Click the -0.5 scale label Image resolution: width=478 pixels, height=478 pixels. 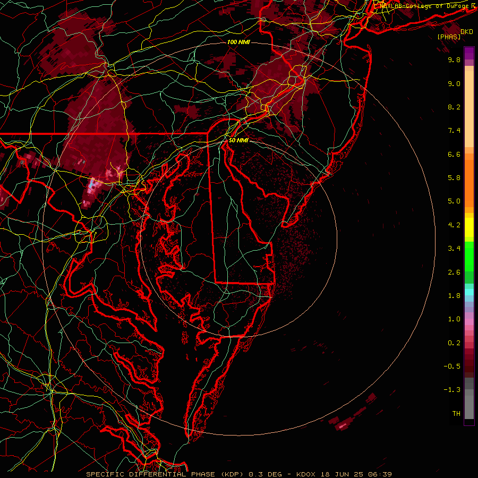452,366
